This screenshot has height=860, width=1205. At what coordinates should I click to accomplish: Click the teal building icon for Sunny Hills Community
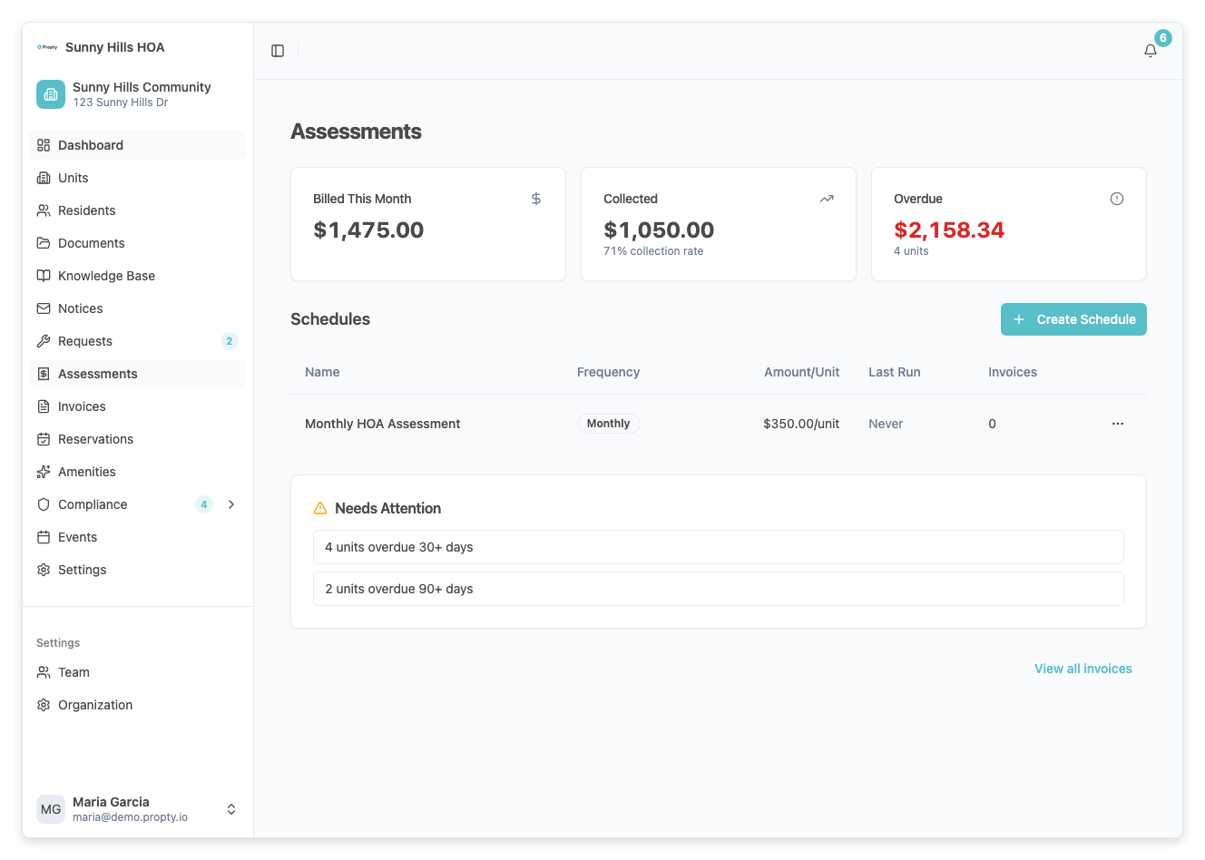pyautogui.click(x=51, y=93)
